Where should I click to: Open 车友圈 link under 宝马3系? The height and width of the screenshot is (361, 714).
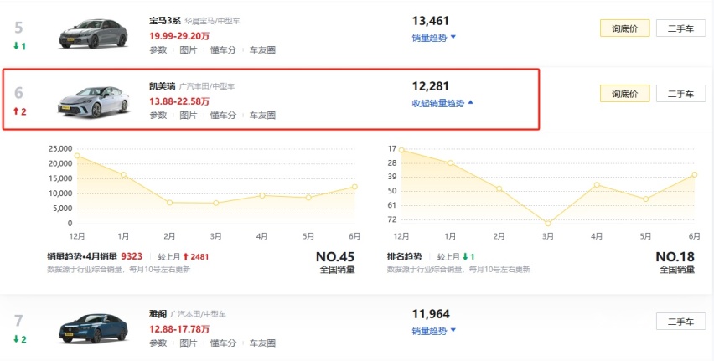coord(262,50)
